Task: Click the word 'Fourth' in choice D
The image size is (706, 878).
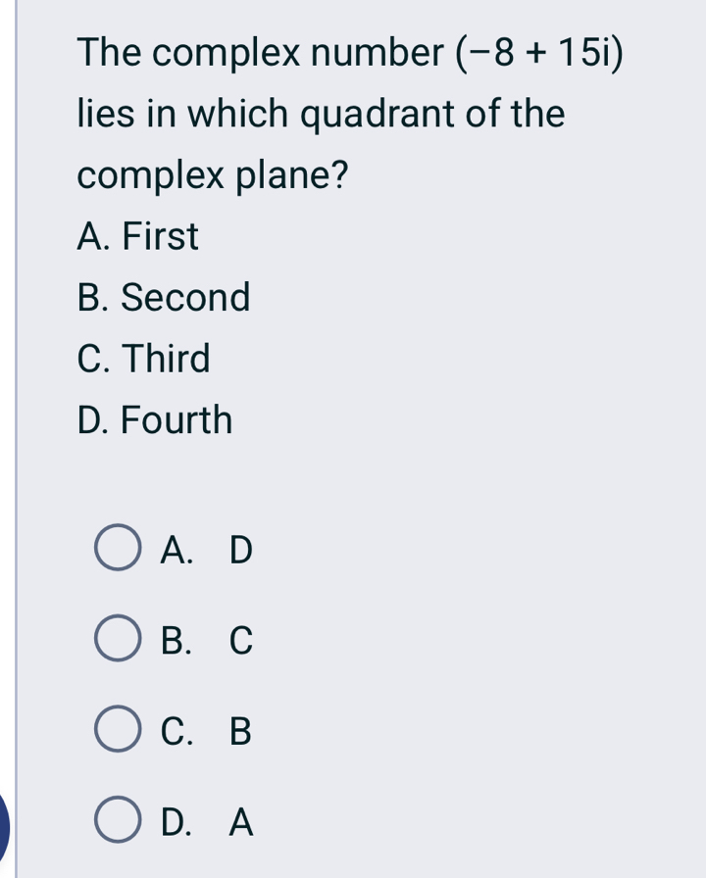Action: tap(177, 420)
